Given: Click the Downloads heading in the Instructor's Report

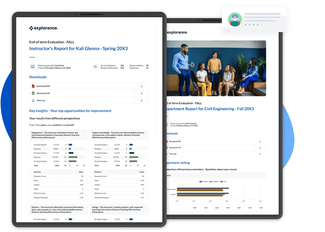Looking at the screenshot, I should point(38,77).
